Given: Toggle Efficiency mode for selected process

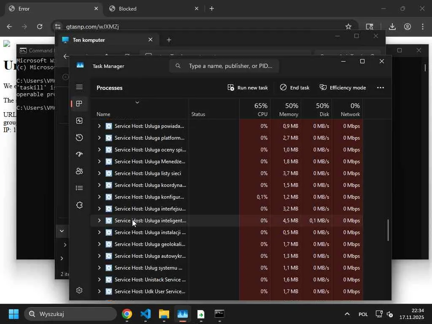Looking at the screenshot, I should point(343,88).
